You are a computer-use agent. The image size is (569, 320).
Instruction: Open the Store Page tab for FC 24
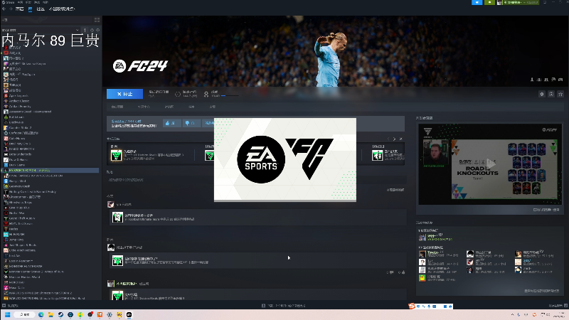pyautogui.click(x=117, y=107)
